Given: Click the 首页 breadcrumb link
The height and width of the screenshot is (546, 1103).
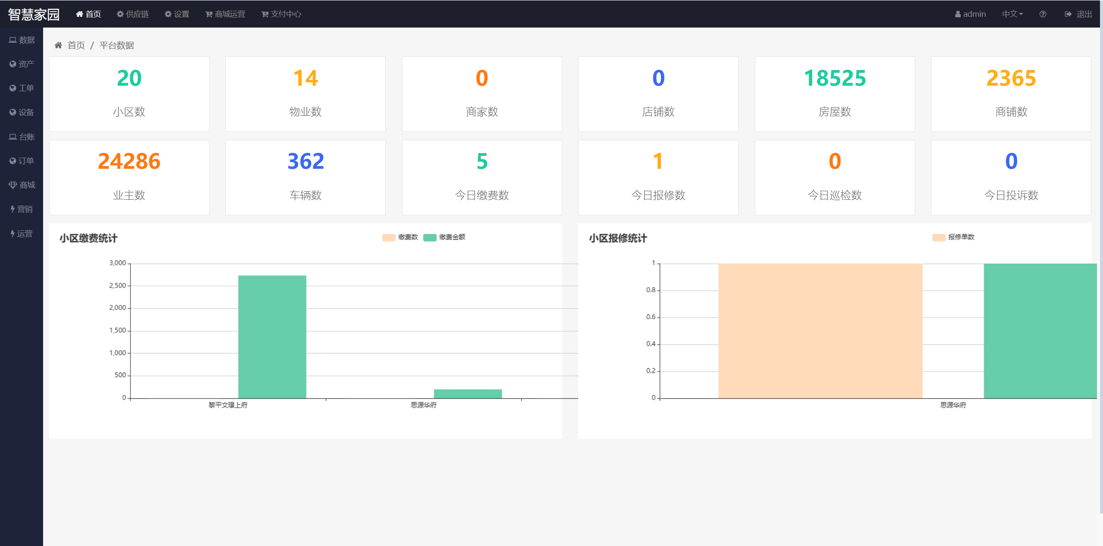Looking at the screenshot, I should (x=76, y=45).
